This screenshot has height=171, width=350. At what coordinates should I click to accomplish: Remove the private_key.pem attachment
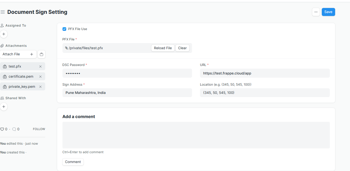[x=40, y=87]
